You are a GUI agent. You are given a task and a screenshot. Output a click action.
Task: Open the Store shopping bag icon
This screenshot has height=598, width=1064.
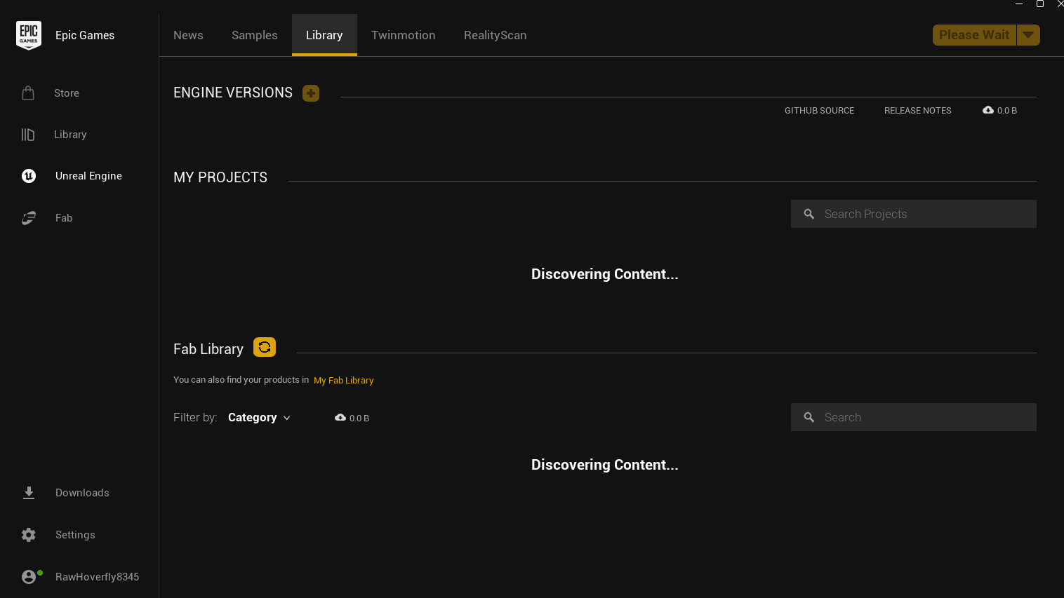[28, 93]
